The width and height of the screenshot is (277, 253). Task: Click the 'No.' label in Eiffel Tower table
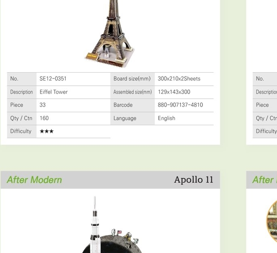14,79
